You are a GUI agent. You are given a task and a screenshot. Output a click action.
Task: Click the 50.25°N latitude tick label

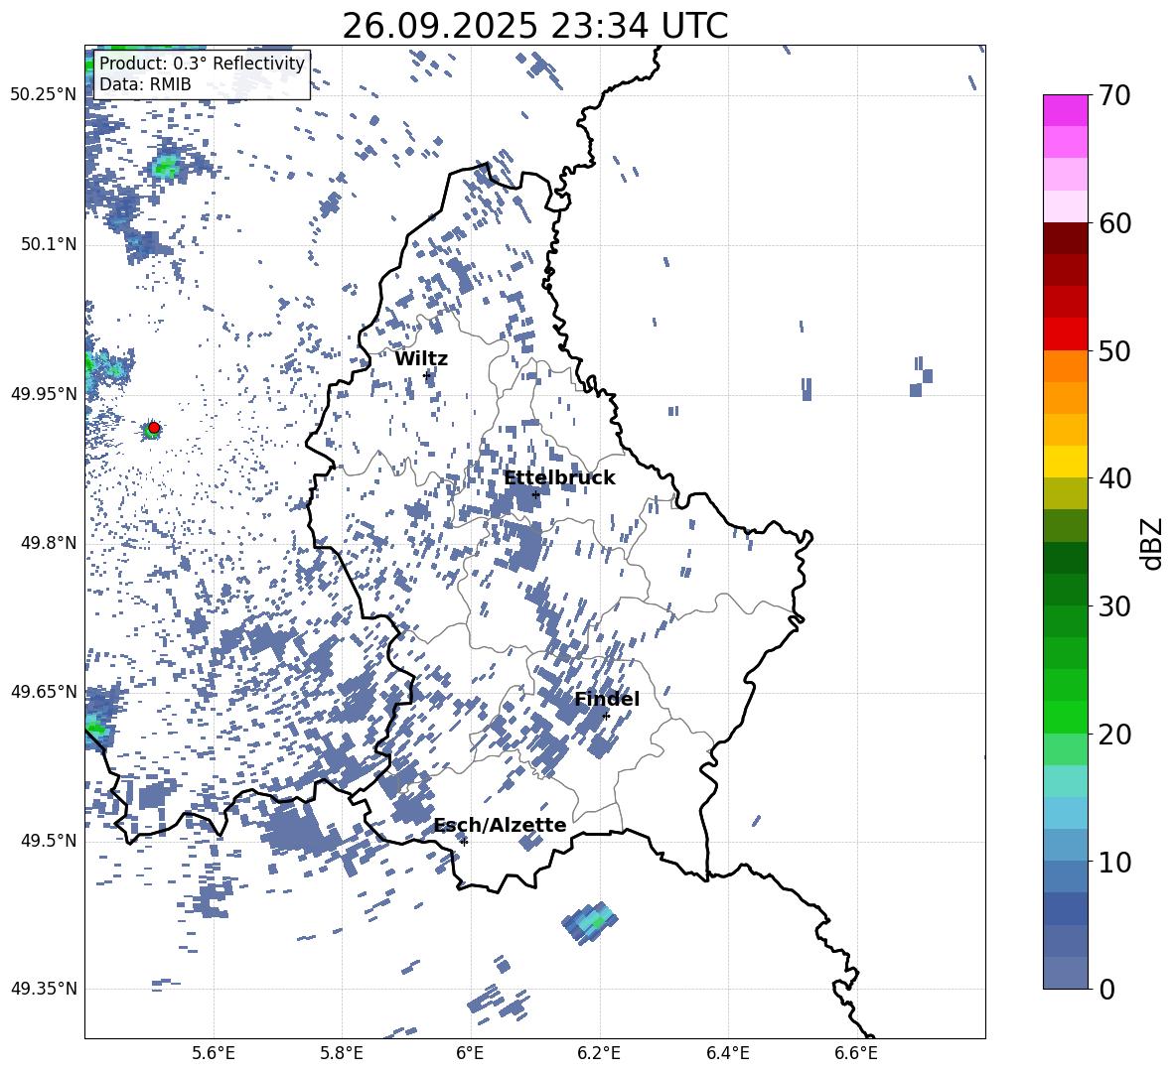[x=44, y=95]
